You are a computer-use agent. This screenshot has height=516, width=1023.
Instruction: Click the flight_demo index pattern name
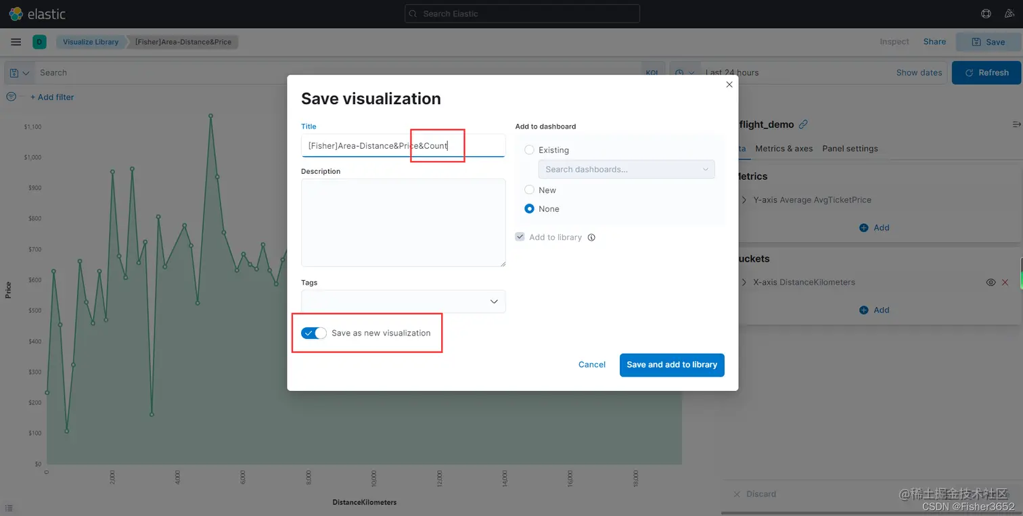coord(767,124)
